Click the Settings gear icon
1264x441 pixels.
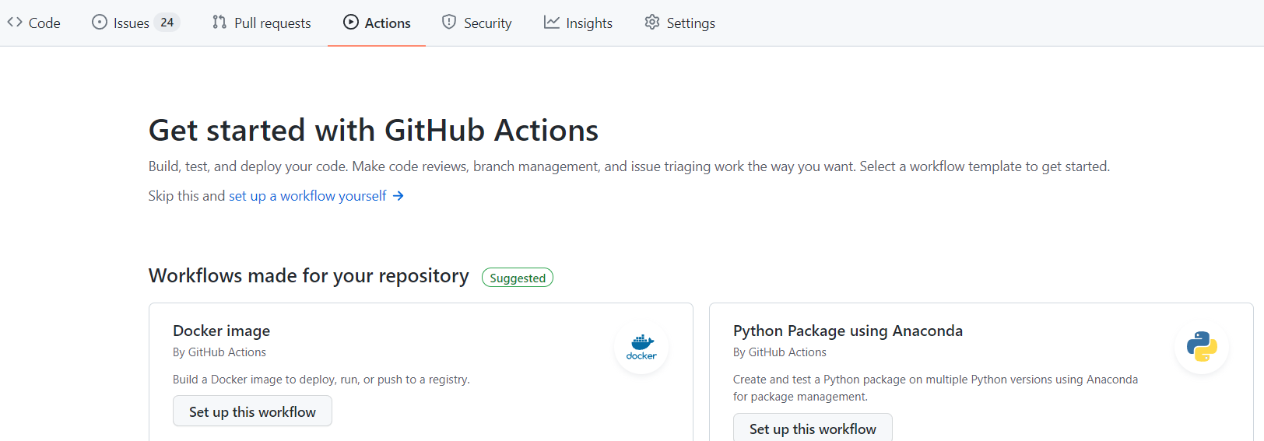point(652,23)
